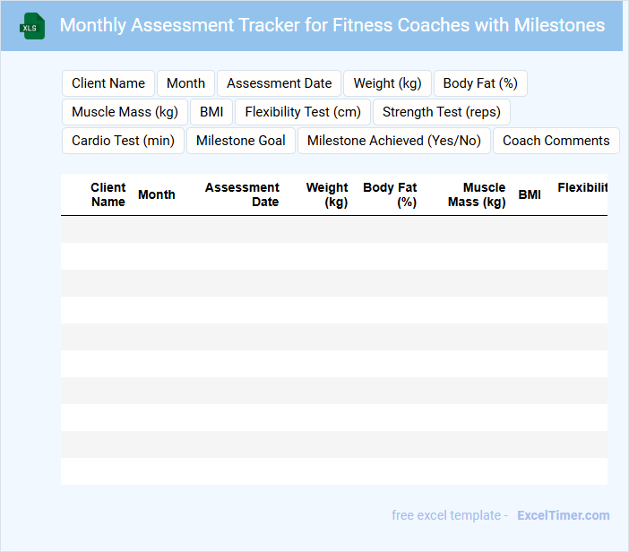This screenshot has width=629, height=552.
Task: Click the green XLS file icon
Action: pyautogui.click(x=33, y=26)
